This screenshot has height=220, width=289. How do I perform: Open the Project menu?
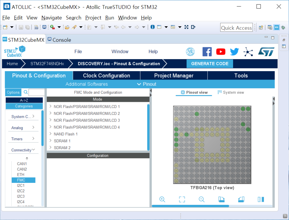(x=93, y=18)
